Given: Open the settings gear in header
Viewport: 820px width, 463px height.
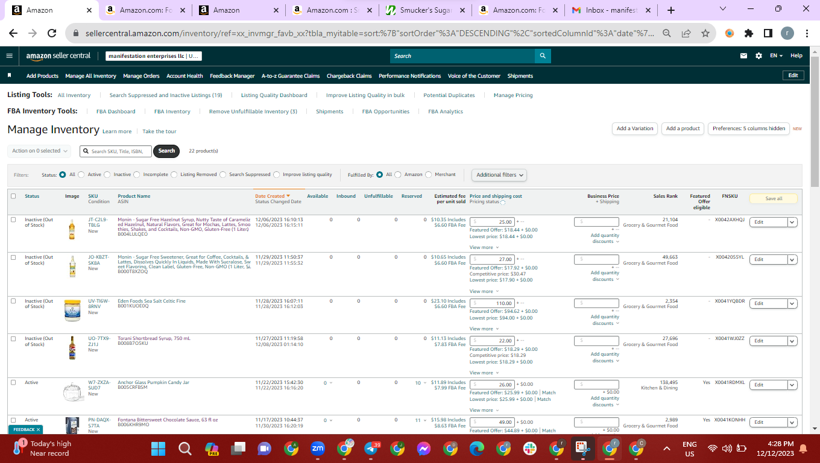Looking at the screenshot, I should [x=758, y=55].
